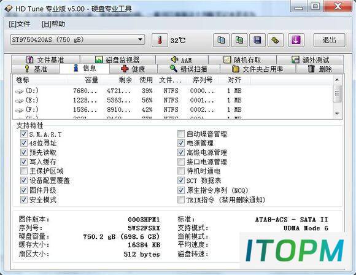Select the (E:) volume row label
356x275 pixels.
[x=32, y=100]
